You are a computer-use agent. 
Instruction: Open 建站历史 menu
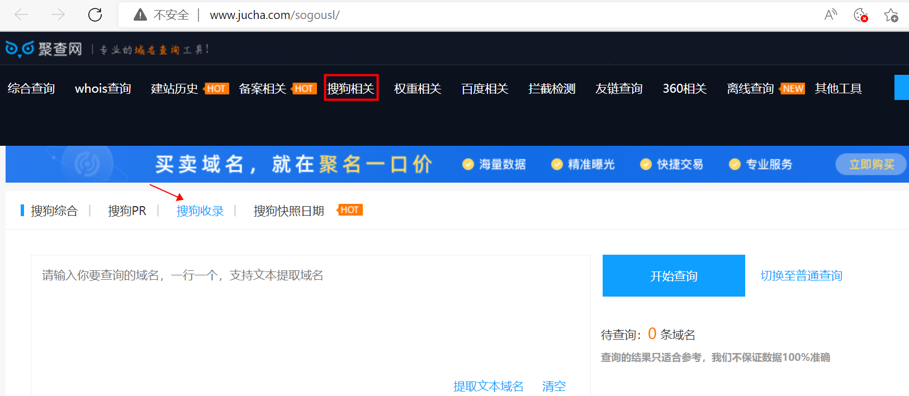(x=174, y=88)
